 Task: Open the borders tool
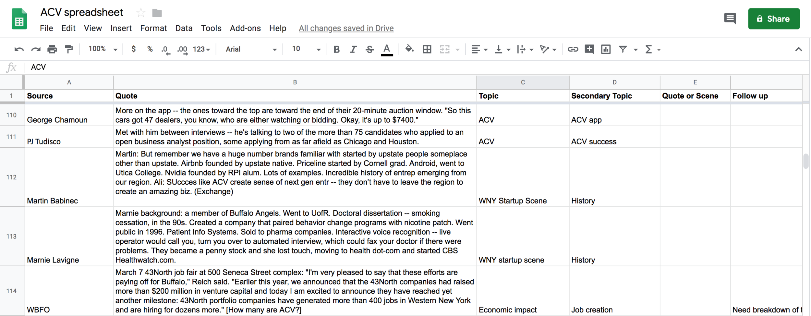point(427,49)
